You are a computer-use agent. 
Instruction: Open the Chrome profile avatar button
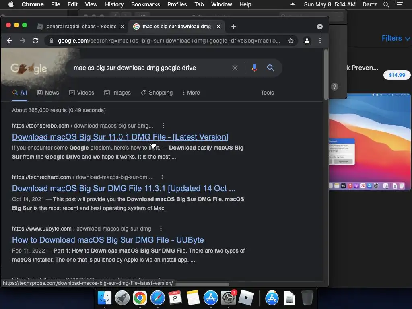(307, 41)
